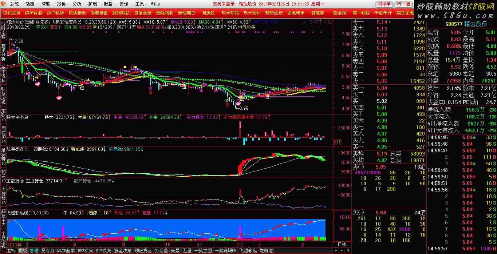
Task: Open the 帮助 menu
Action: pos(155,4)
